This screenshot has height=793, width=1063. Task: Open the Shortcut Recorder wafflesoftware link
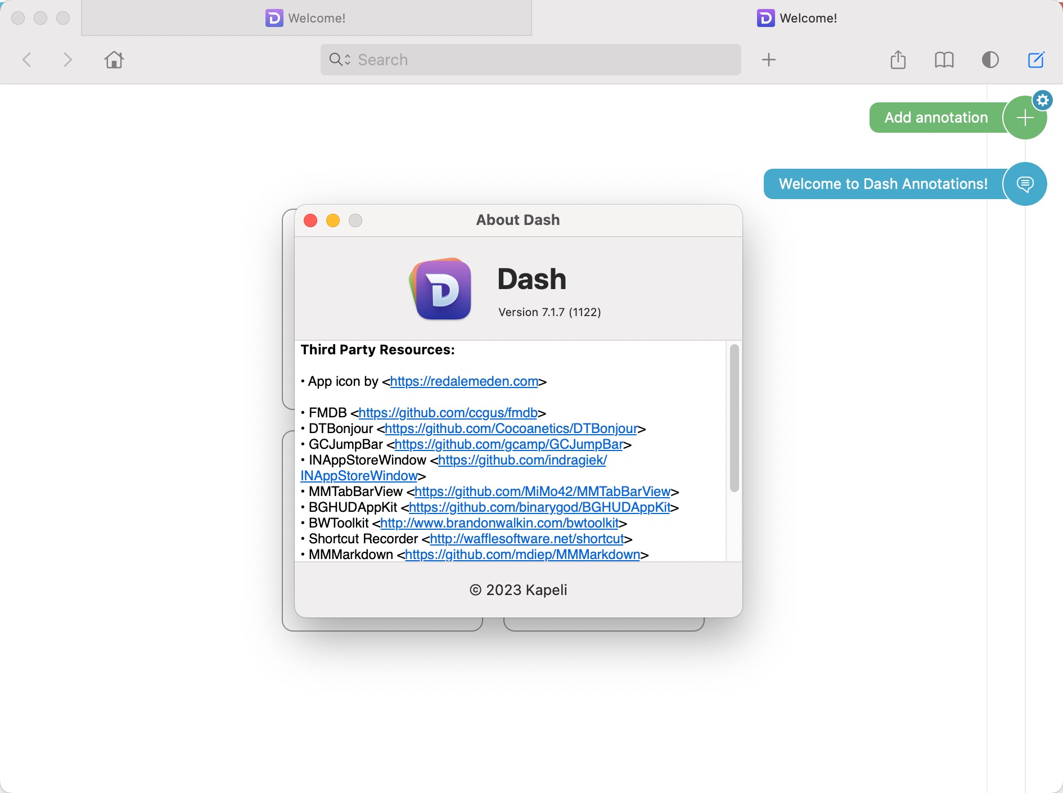click(527, 539)
